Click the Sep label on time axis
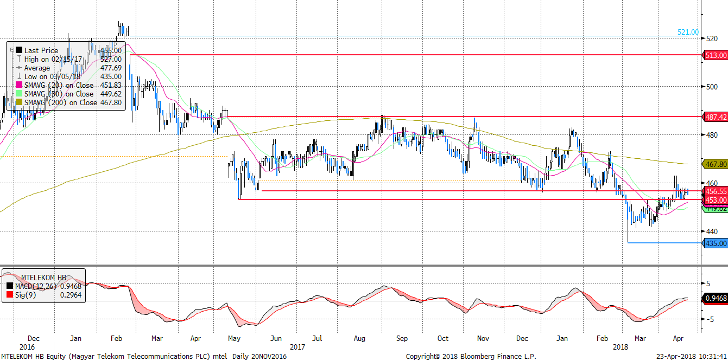Image resolution: width=728 pixels, height=361 pixels. (x=401, y=338)
